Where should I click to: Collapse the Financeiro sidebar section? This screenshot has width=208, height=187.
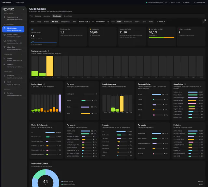click(x=22, y=72)
